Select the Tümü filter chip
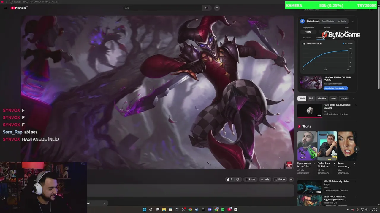 click(x=302, y=99)
